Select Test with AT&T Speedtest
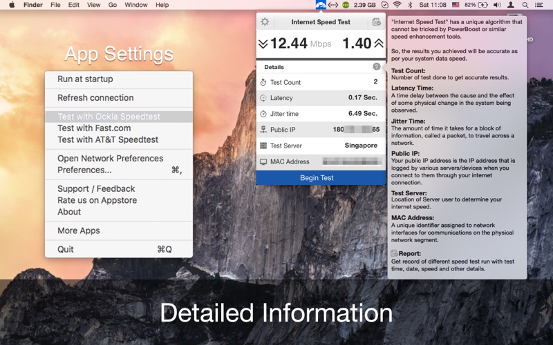This screenshot has height=345, width=553. pyautogui.click(x=108, y=139)
